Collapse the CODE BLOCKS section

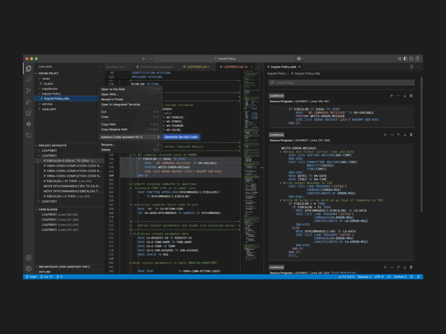[x=37, y=209]
